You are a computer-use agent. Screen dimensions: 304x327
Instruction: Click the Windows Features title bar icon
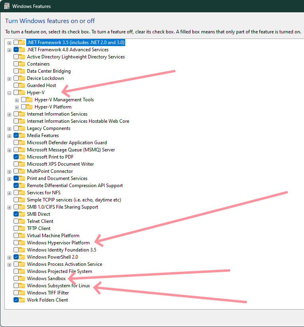7,6
